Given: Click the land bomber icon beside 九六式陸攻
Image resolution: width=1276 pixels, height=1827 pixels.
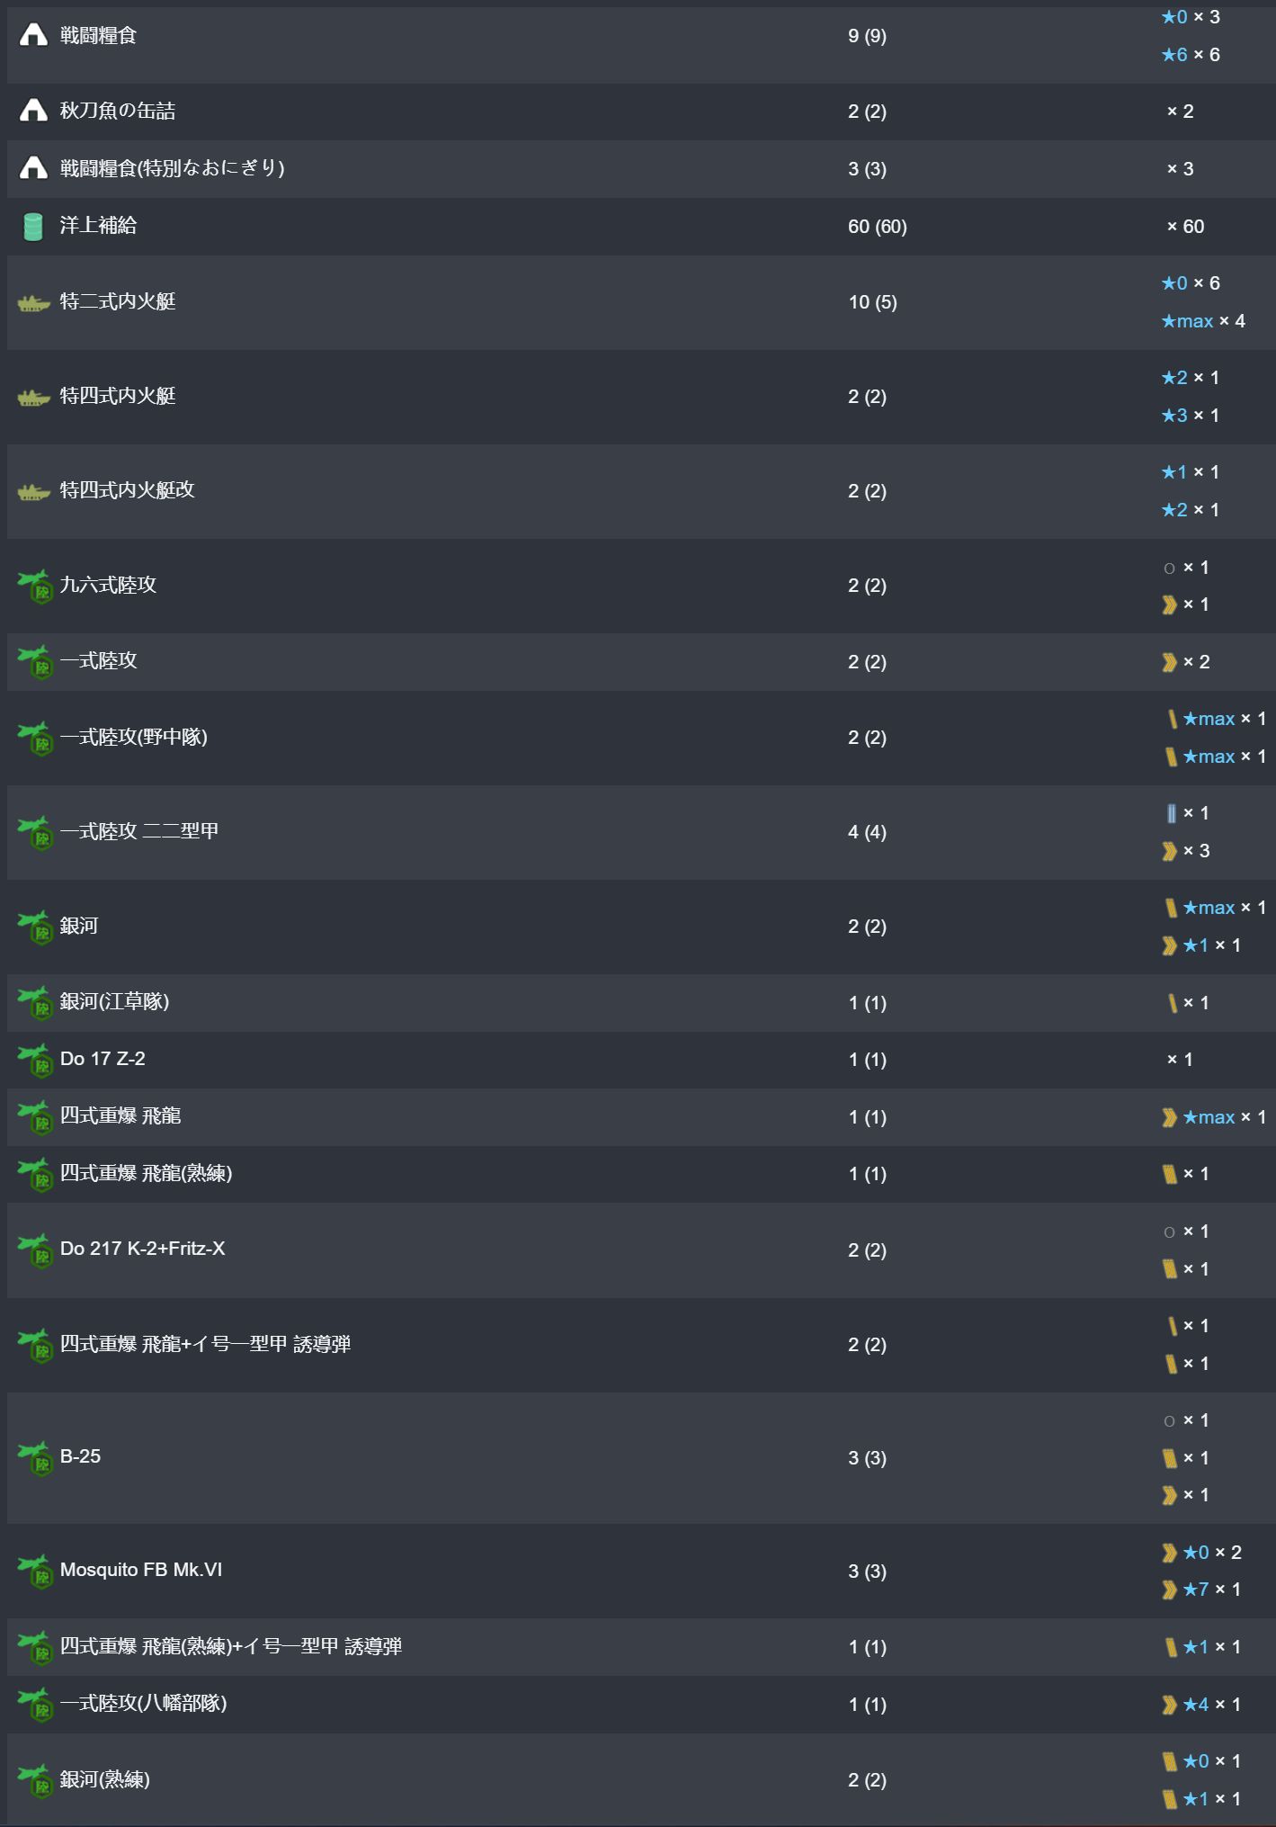Looking at the screenshot, I should (x=36, y=586).
